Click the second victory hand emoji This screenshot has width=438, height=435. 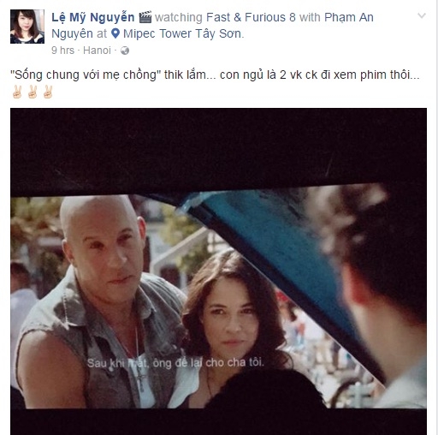tap(33, 92)
